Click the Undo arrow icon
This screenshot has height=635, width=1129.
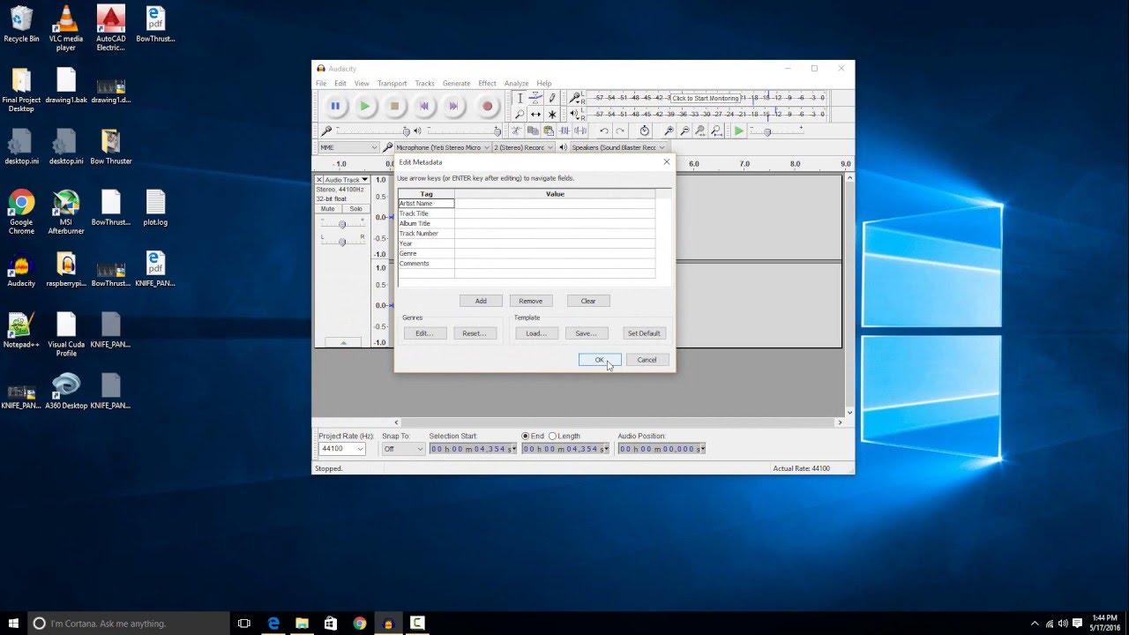click(604, 131)
